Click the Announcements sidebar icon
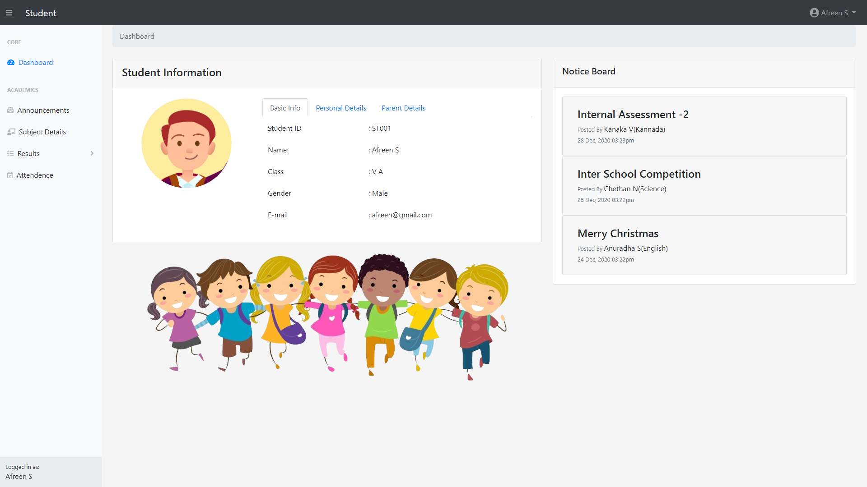867x487 pixels. [x=10, y=110]
